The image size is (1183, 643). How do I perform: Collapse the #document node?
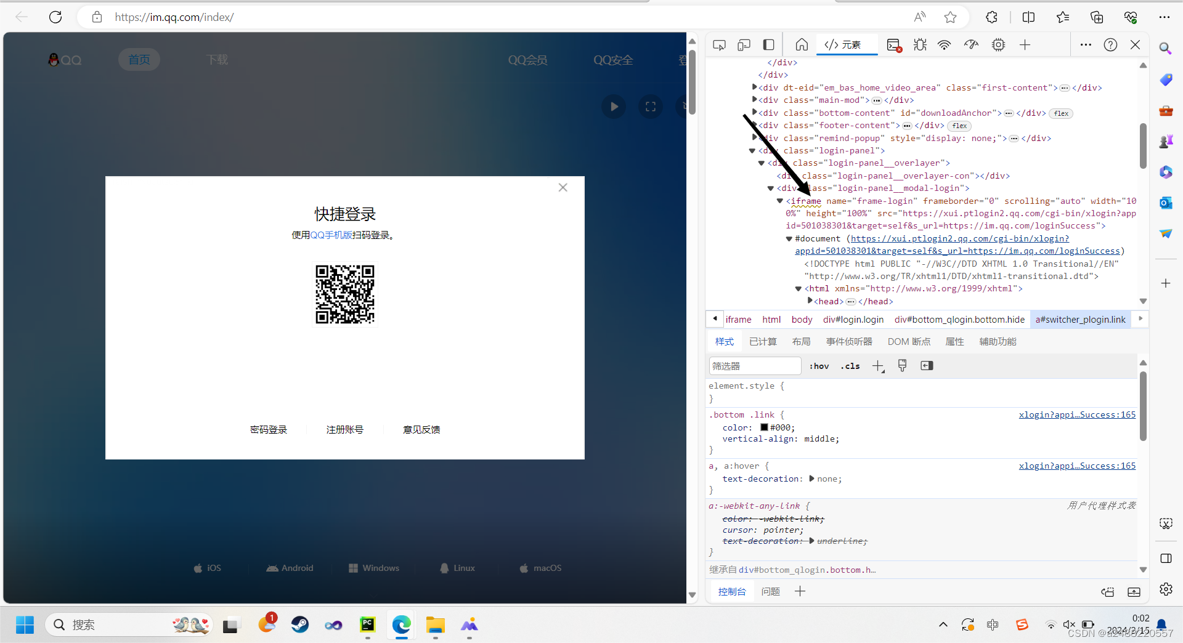(789, 239)
